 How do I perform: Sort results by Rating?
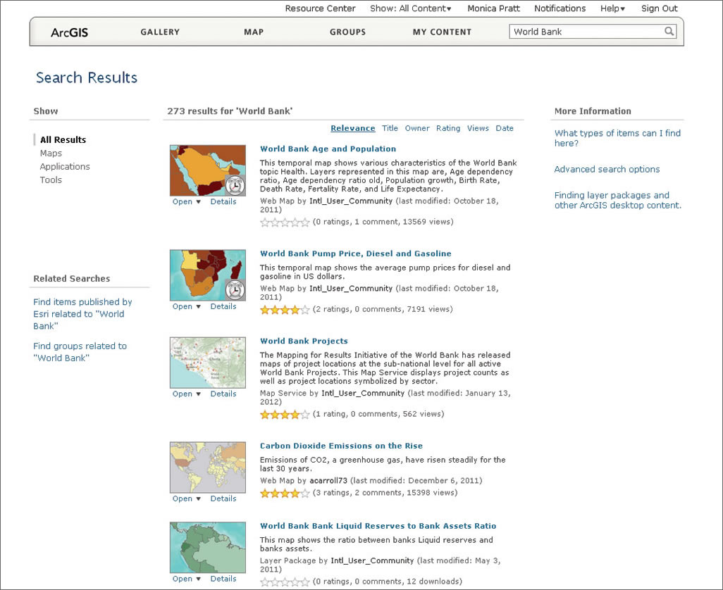pos(448,129)
